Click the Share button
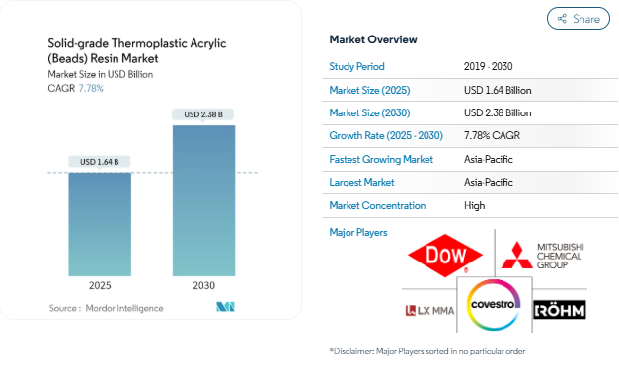Screen dimensions: 619x374 [579, 19]
